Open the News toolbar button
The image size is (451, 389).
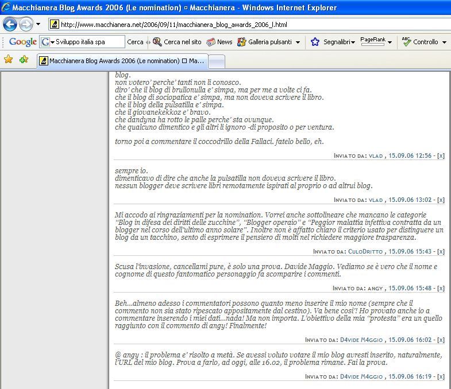(219, 42)
